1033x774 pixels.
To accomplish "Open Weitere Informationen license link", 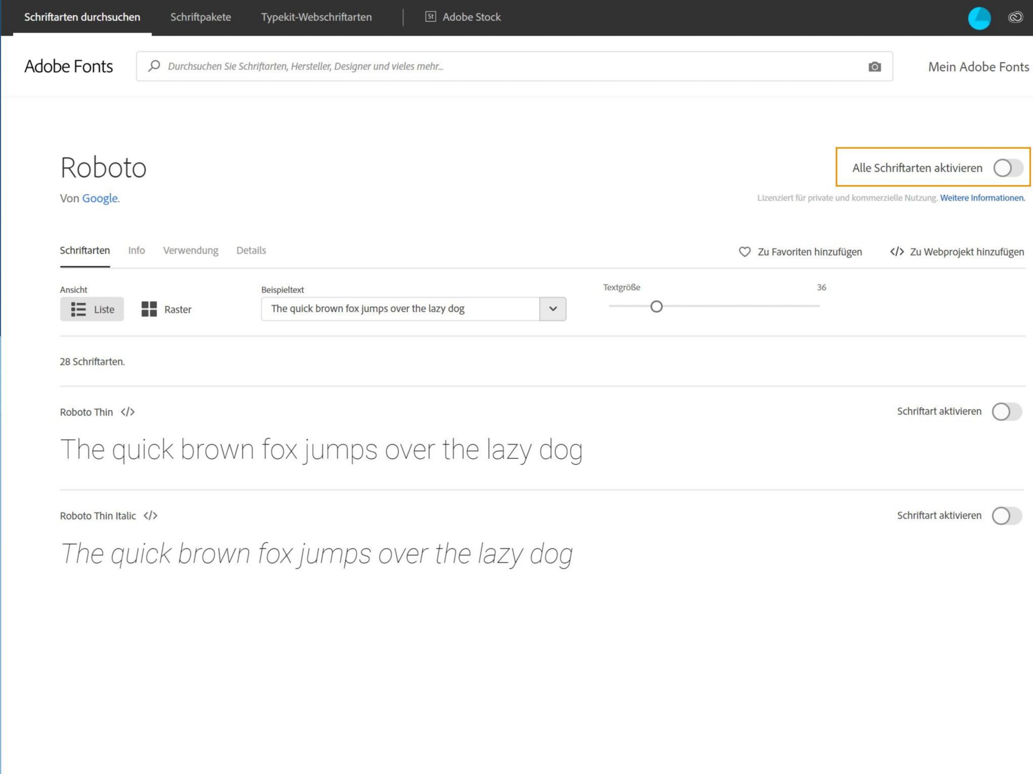I will (x=982, y=198).
